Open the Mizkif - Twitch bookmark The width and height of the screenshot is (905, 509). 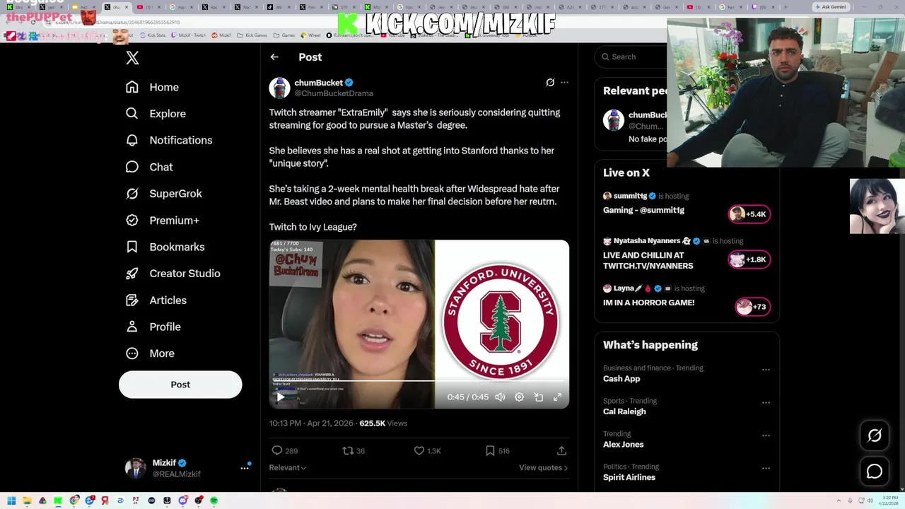[189, 35]
